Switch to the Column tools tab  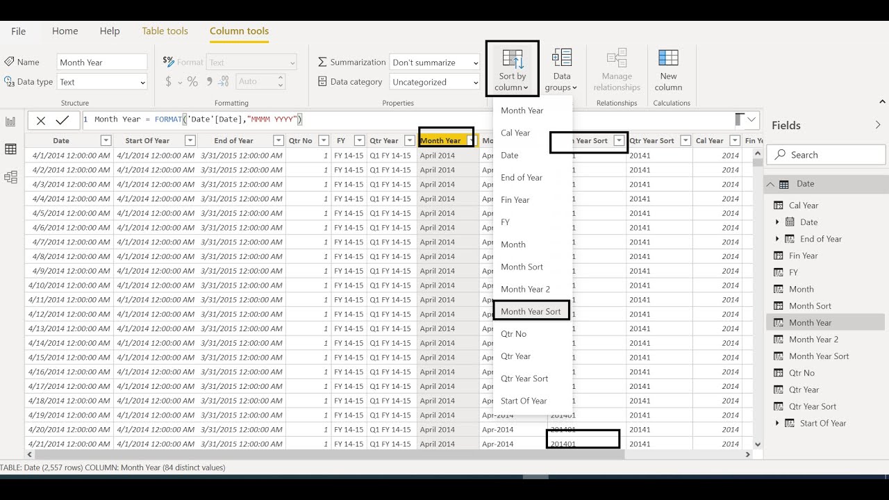[239, 31]
